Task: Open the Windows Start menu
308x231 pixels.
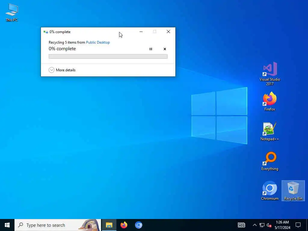Action: [x=7, y=225]
